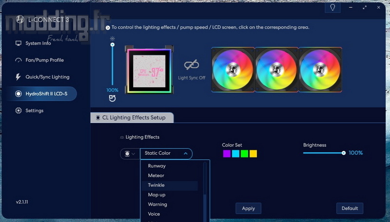Choose Twinkle from the effects list

pyautogui.click(x=156, y=185)
